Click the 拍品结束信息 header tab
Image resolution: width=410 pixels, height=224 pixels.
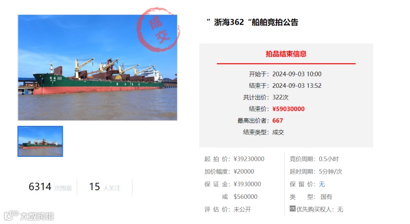point(286,54)
